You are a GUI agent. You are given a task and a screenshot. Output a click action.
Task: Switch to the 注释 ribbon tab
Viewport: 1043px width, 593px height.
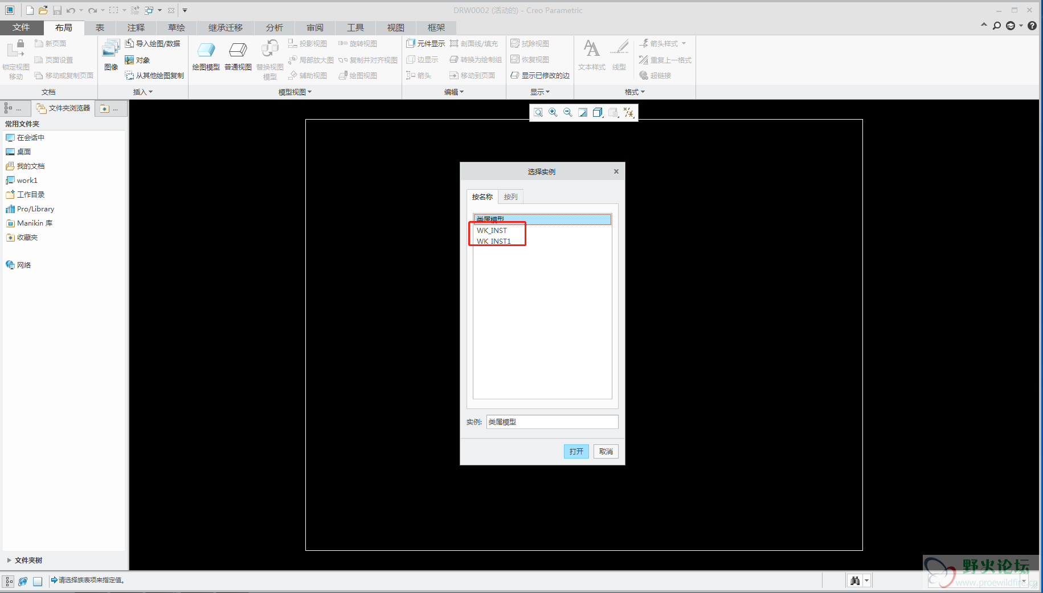(136, 27)
